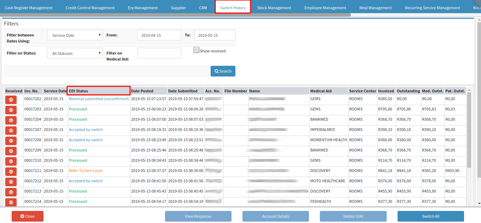Click the Filter on Medical Aid field

159,53
